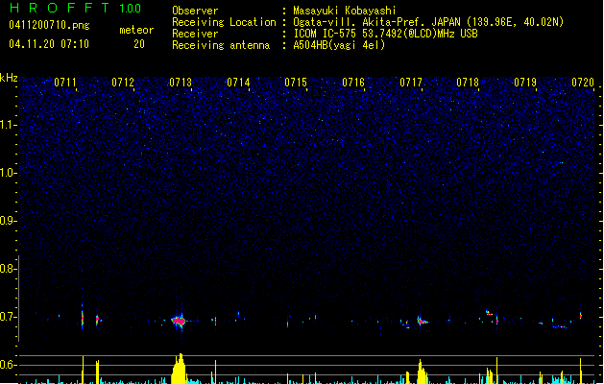Screen dimensions: 604x384
Task: Click the 0719 time marker
Action: [x=525, y=83]
